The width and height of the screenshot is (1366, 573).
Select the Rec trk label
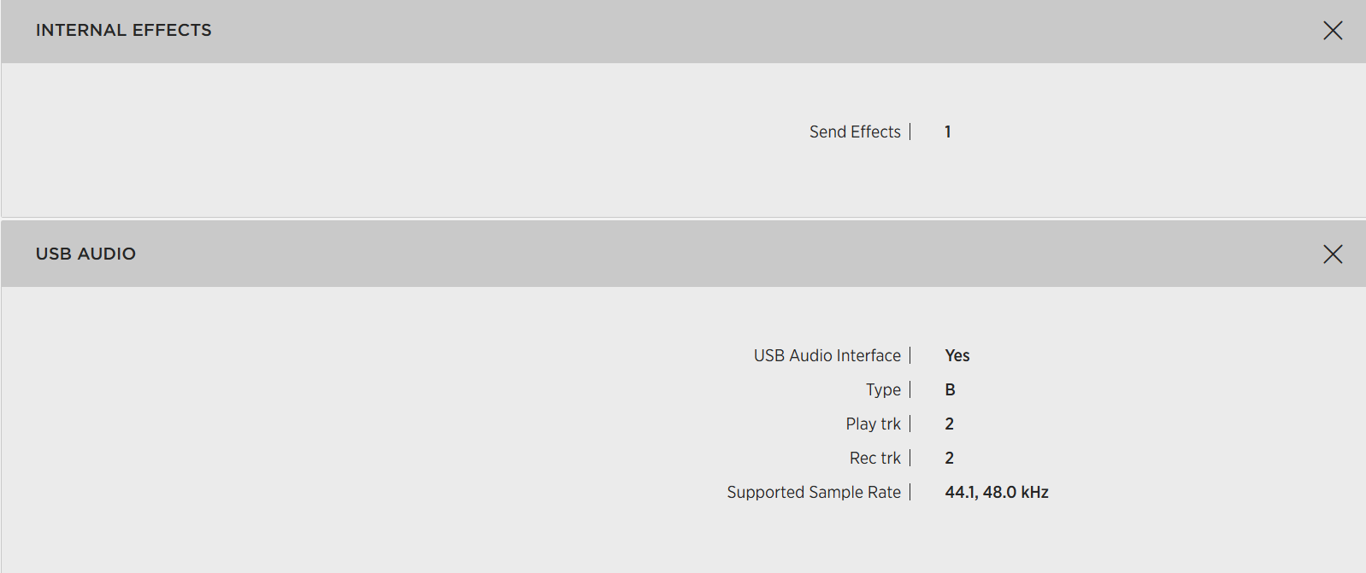874,458
